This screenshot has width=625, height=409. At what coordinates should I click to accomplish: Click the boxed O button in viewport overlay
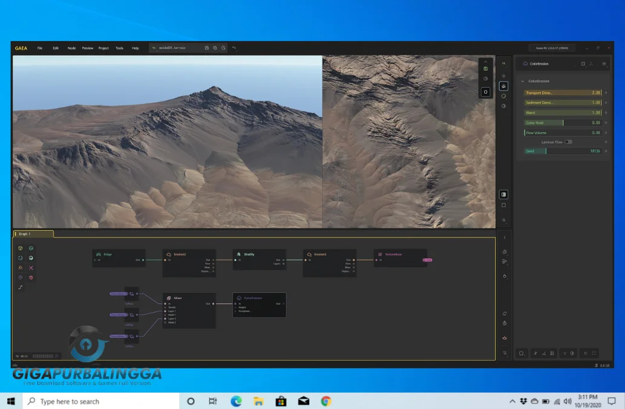pyautogui.click(x=485, y=92)
